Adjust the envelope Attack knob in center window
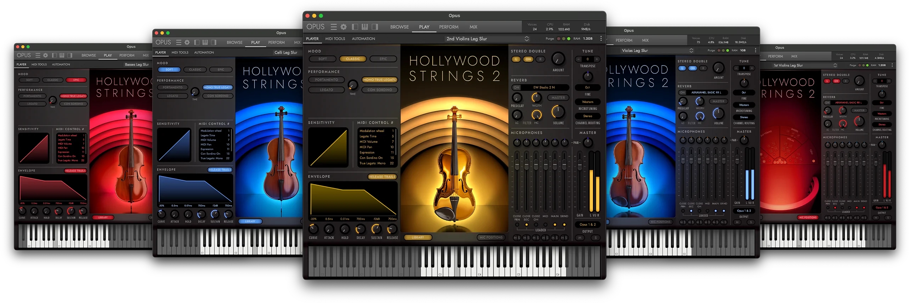The width and height of the screenshot is (909, 303). point(329,229)
